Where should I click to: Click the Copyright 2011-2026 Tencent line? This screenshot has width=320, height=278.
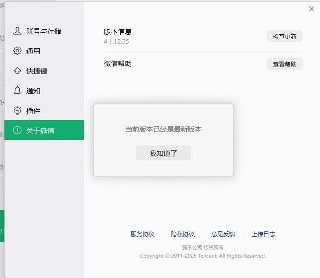coord(203,256)
